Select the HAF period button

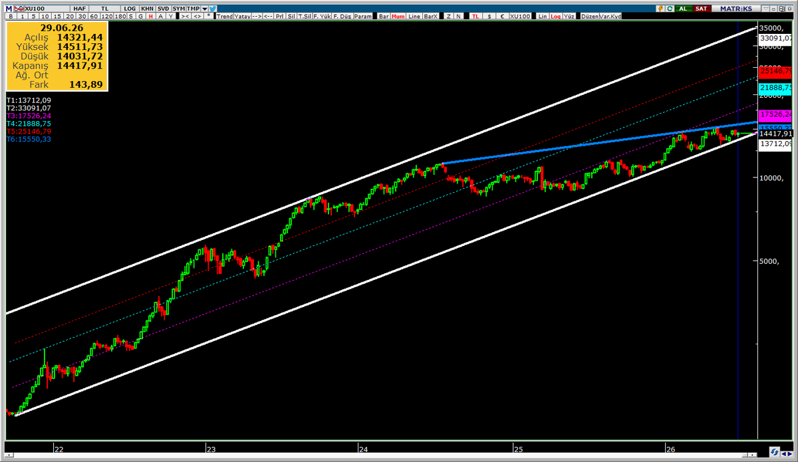[79, 8]
